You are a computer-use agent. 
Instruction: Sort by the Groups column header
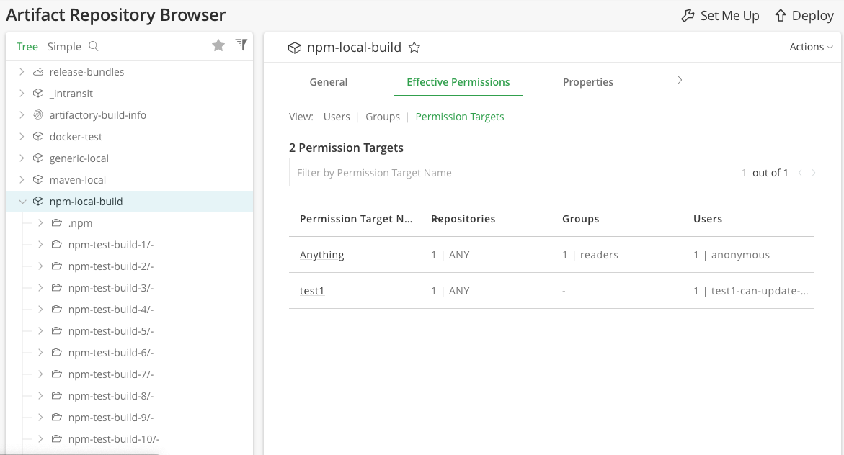[x=580, y=219]
